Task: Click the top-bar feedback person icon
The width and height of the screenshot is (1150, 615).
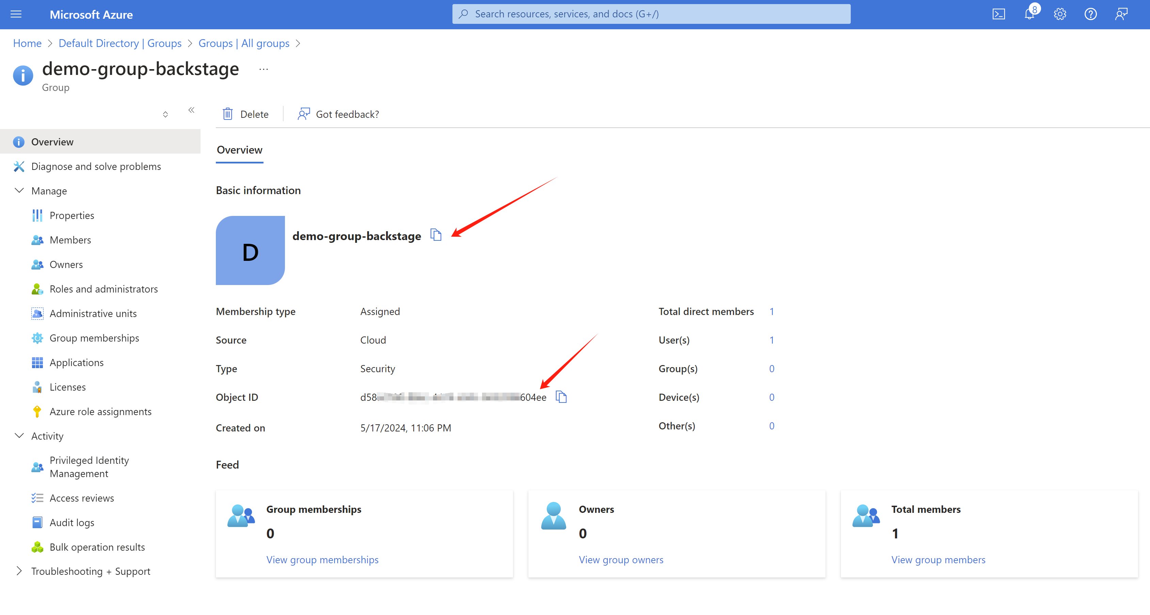Action: click(x=1121, y=14)
